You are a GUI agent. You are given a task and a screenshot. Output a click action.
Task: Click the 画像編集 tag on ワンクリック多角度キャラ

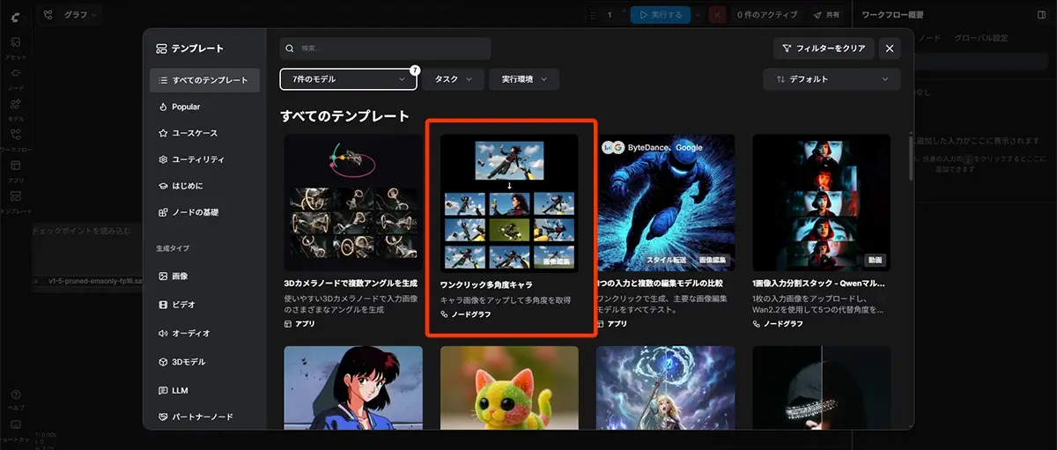pyautogui.click(x=557, y=262)
